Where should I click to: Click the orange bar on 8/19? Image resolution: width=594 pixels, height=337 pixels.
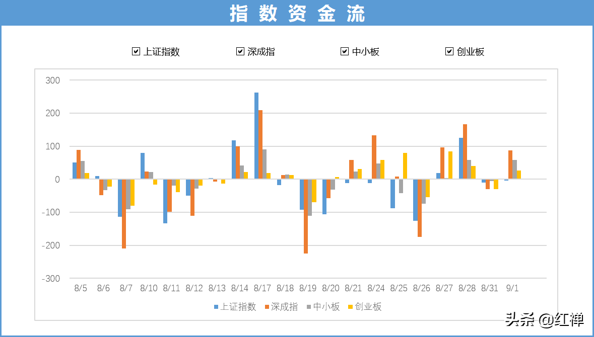pos(306,216)
